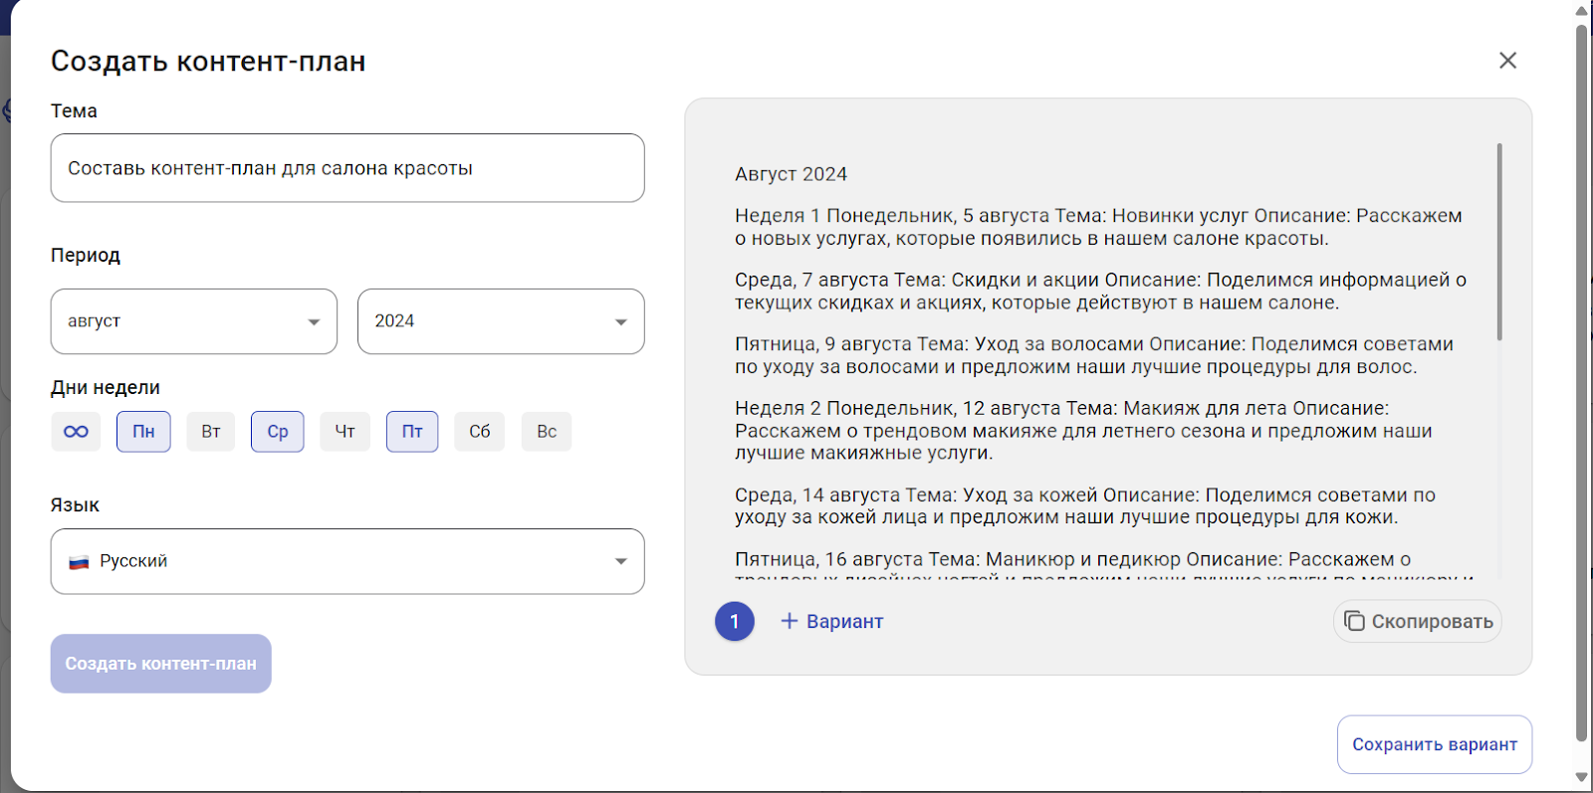
Task: Toggle Friday (Пт) day chip
Action: tap(412, 432)
